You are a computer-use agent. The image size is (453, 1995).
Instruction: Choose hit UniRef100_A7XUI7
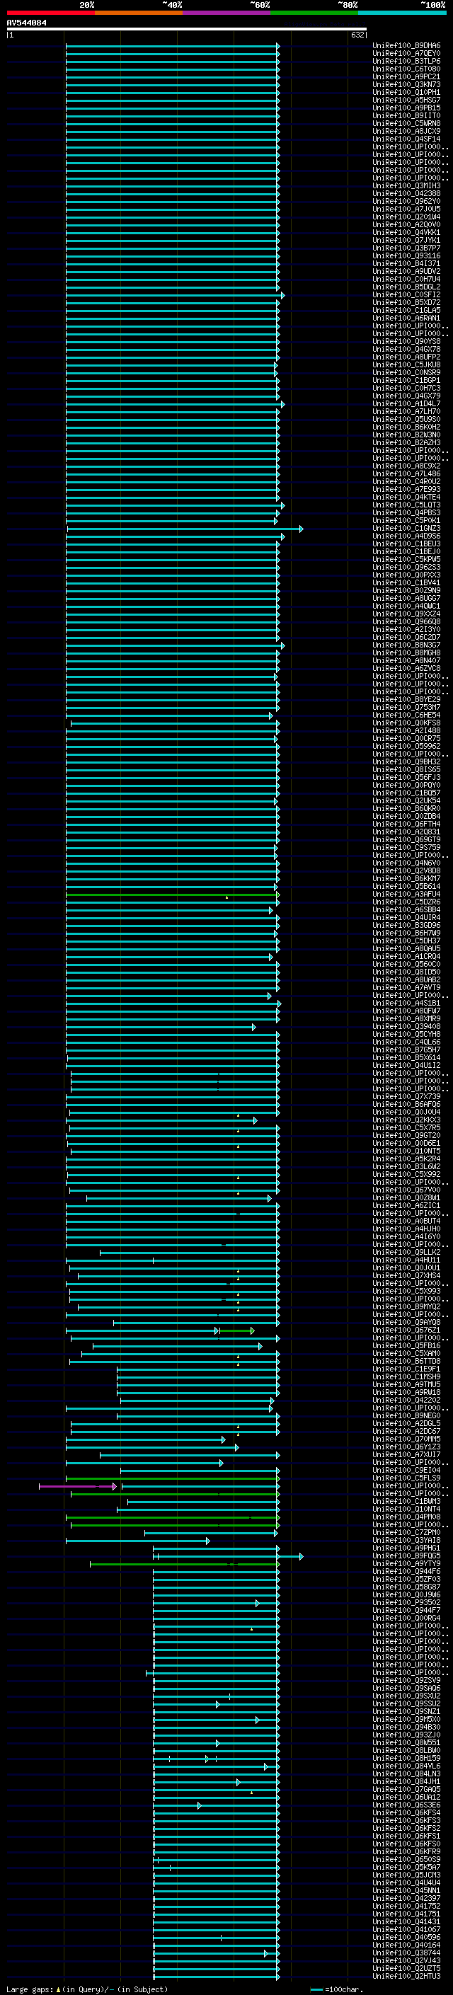[x=406, y=1454]
